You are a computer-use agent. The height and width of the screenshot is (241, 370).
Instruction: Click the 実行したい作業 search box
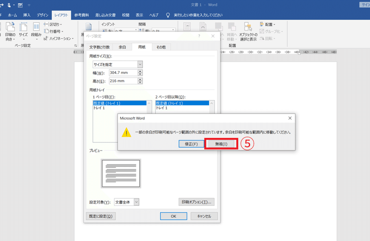[x=198, y=15]
